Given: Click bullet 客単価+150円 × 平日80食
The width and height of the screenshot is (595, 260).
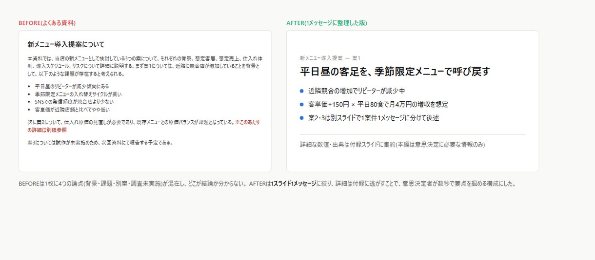Looking at the screenshot, I should [x=378, y=104].
